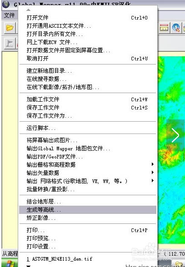Select 加载工作文件 menu entry
Image resolution: width=185 pixels, height=267 pixels.
[88, 99]
